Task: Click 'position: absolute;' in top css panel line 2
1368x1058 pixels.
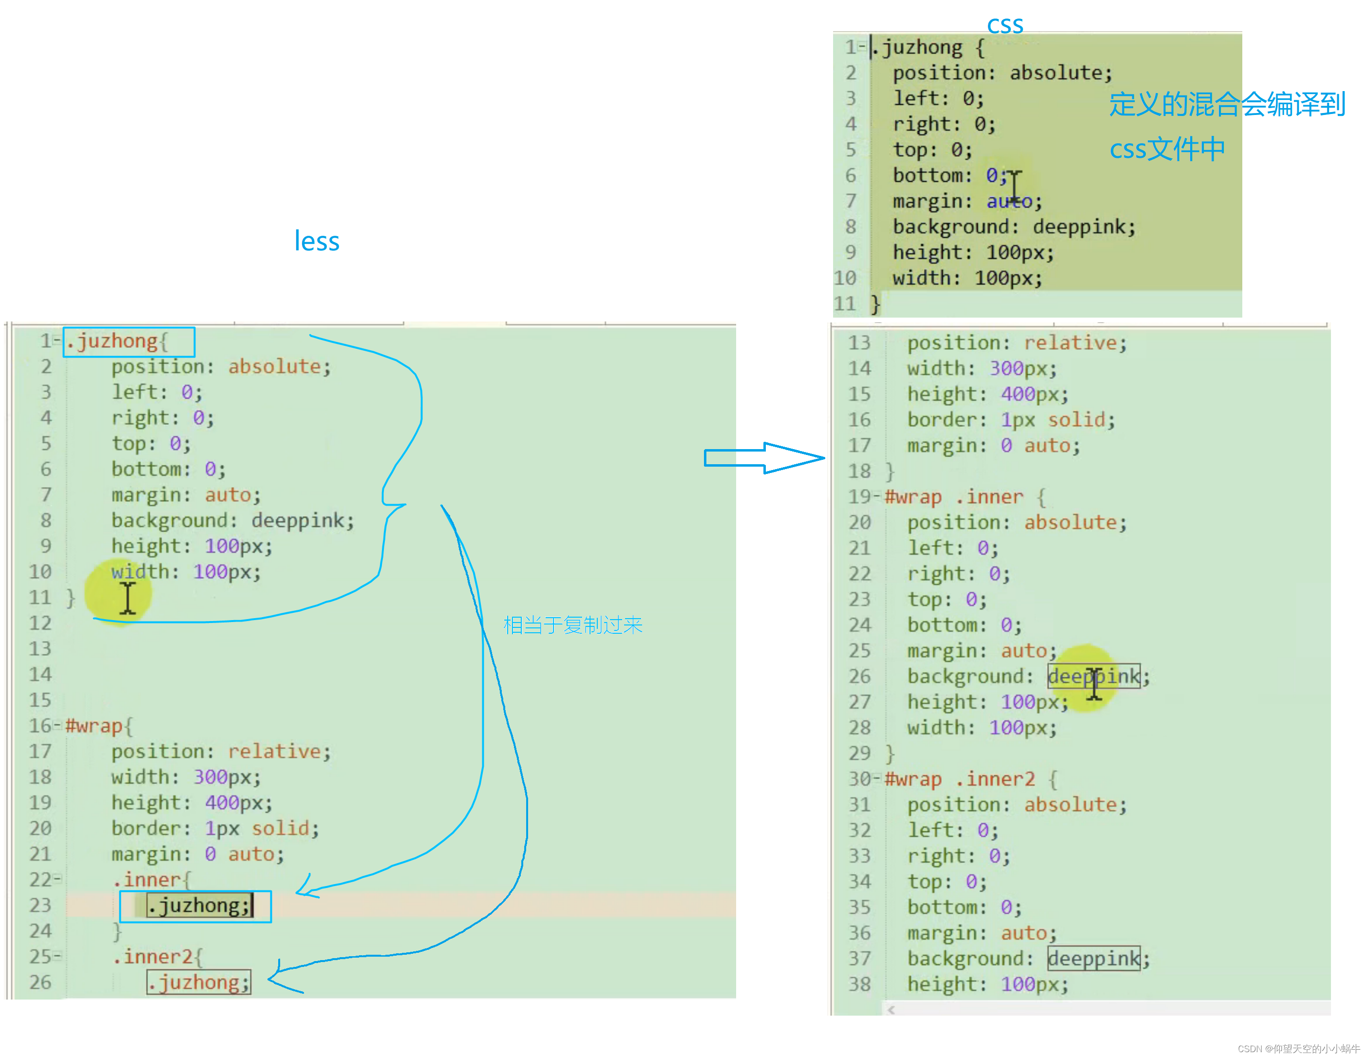Action: [1002, 73]
